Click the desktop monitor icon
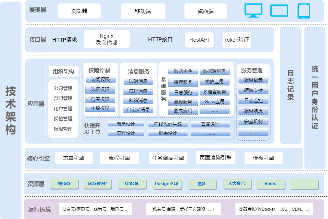328x219 pixels. 253,10
